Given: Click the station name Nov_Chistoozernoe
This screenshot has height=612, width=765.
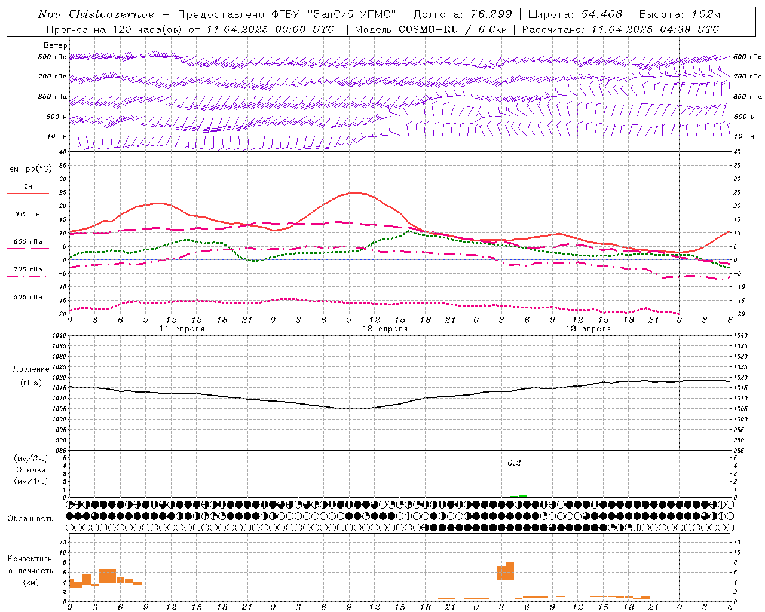Looking at the screenshot, I should click(96, 14).
